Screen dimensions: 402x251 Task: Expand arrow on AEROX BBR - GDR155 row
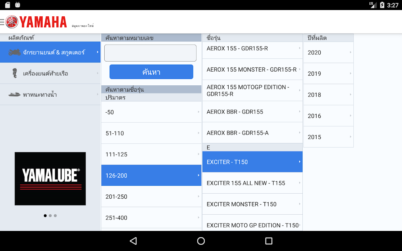[x=300, y=111]
